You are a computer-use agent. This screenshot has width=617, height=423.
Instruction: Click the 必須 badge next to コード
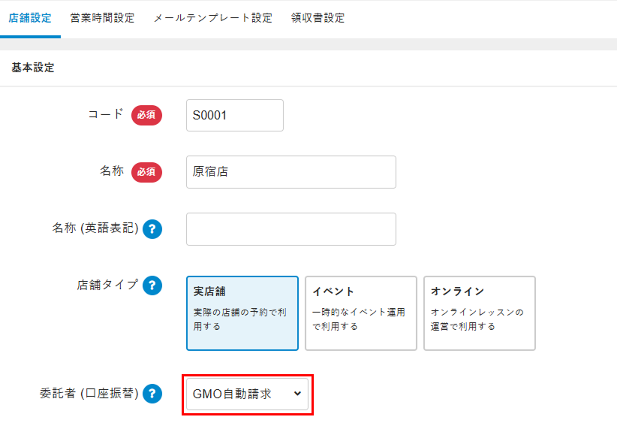click(x=146, y=116)
